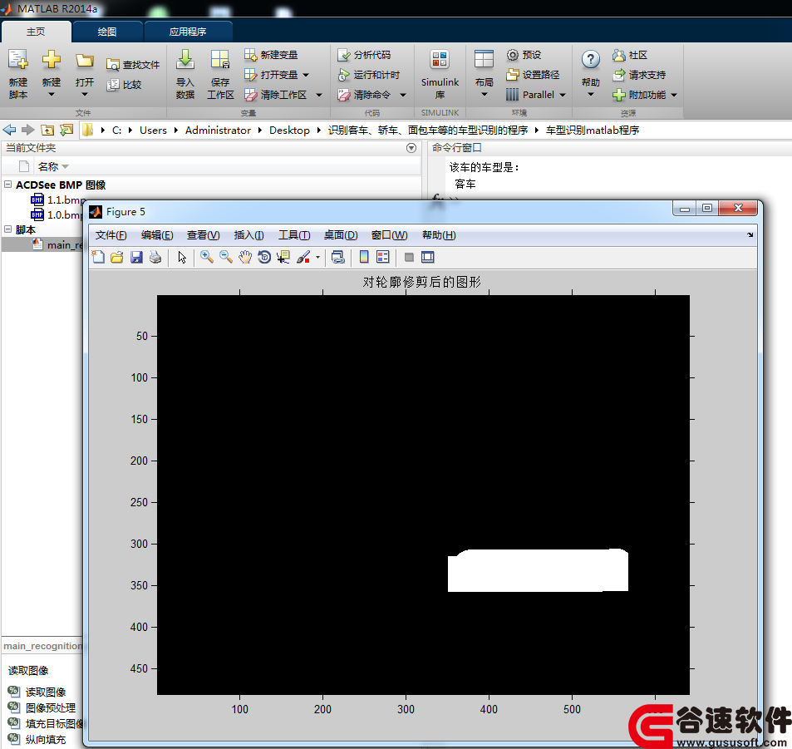This screenshot has height=749, width=792.
Task: Click New Variable (新建变量)
Action: pyautogui.click(x=271, y=55)
